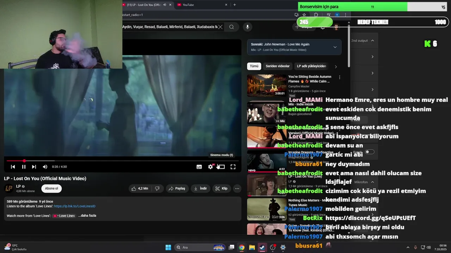The width and height of the screenshot is (451, 253).
Task: Select the LP adlı yükleyiciden chip
Action: [x=311, y=66]
